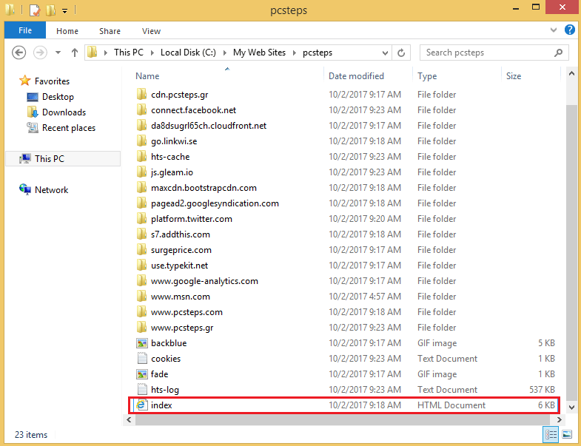Select the use.typekit.net folder icon
Viewport: 581px width, 446px height.
(141, 266)
